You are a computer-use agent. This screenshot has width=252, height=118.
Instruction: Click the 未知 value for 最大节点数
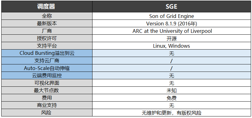pyautogui.click(x=172, y=90)
